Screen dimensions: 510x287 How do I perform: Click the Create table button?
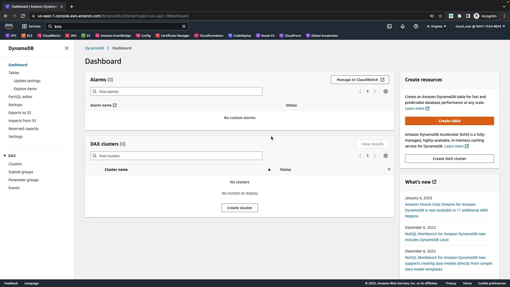pos(449,121)
